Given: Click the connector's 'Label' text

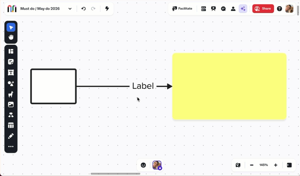Looking at the screenshot, I should point(143,86).
